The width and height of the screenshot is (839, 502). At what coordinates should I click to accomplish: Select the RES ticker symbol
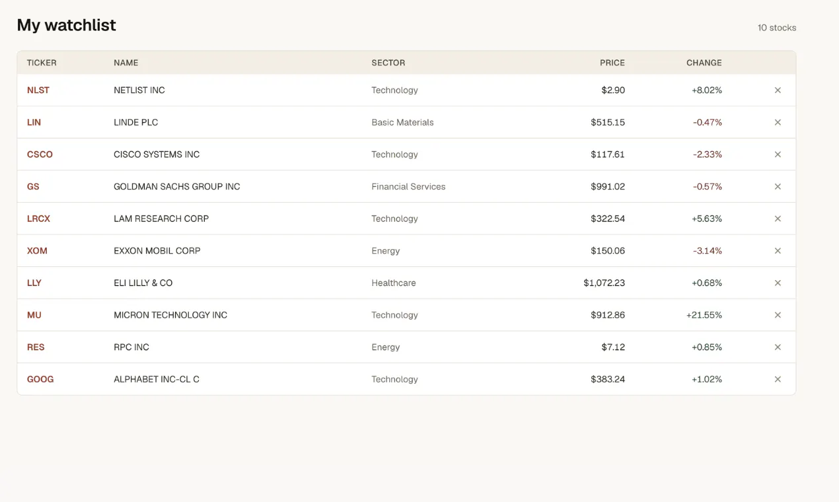tap(36, 347)
